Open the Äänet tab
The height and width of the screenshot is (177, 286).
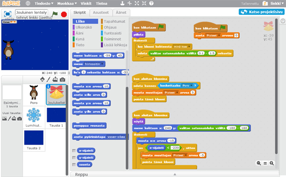pos(121,12)
